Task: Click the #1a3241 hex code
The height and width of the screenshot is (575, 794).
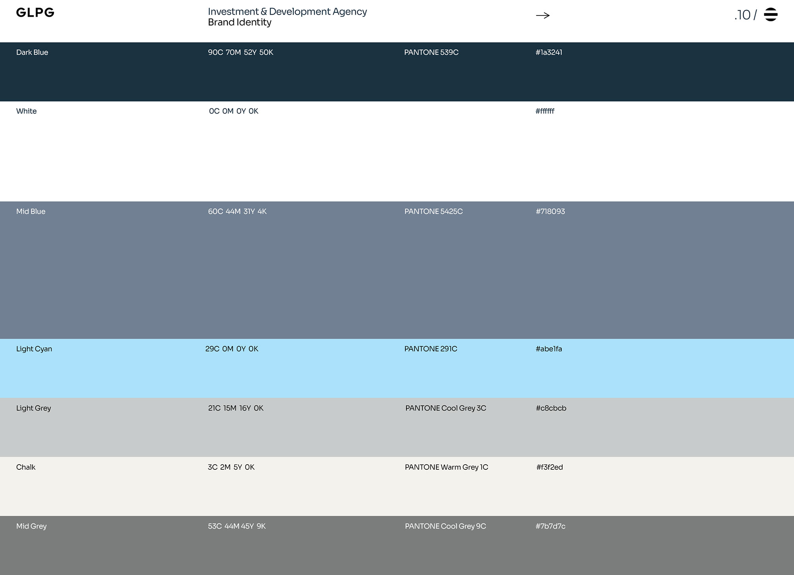Action: pyautogui.click(x=549, y=52)
